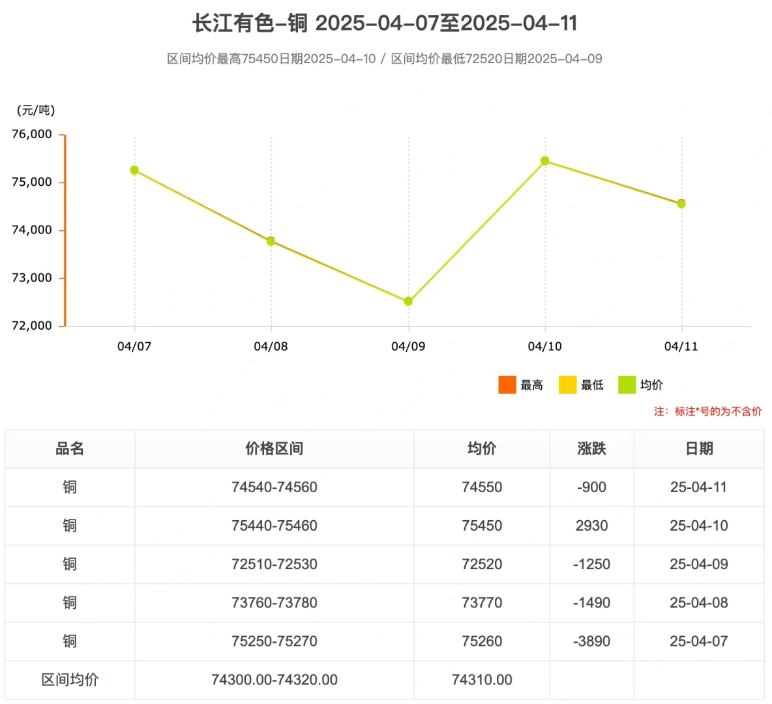Toggle the 最高 series visibility in legend
Screen dimensions: 772x704
[x=520, y=385]
